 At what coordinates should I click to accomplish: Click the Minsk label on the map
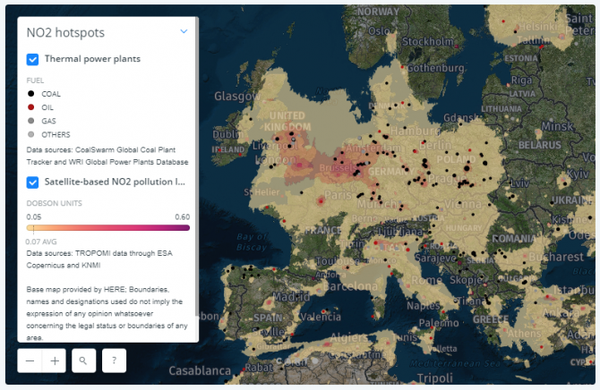pos(556,126)
